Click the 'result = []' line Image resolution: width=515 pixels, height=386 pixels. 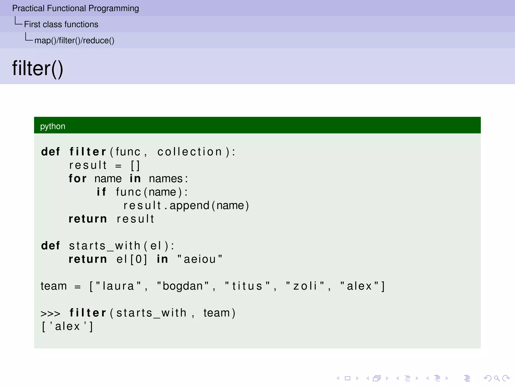104,165
